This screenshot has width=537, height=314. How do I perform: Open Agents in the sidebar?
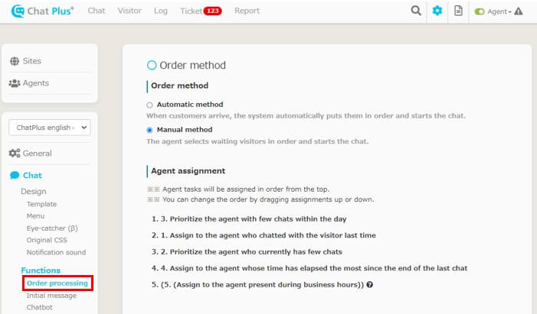tap(36, 83)
